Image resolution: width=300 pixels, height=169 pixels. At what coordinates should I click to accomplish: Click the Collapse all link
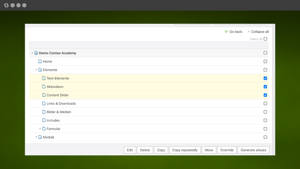[x=258, y=32]
